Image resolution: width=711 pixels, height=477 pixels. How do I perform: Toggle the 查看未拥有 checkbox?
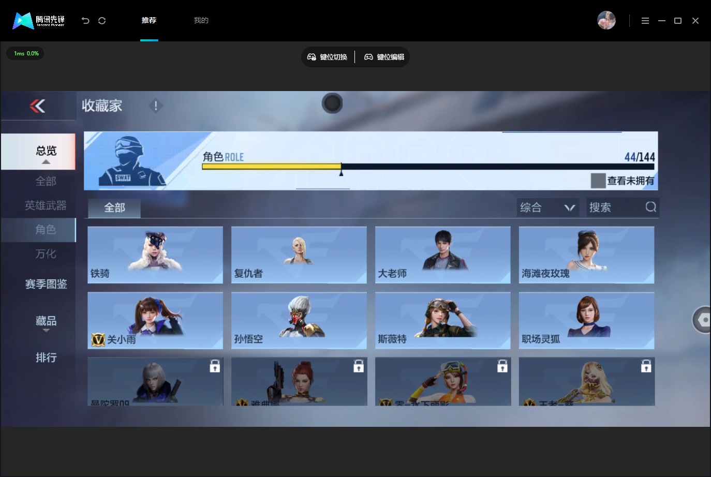tap(598, 181)
